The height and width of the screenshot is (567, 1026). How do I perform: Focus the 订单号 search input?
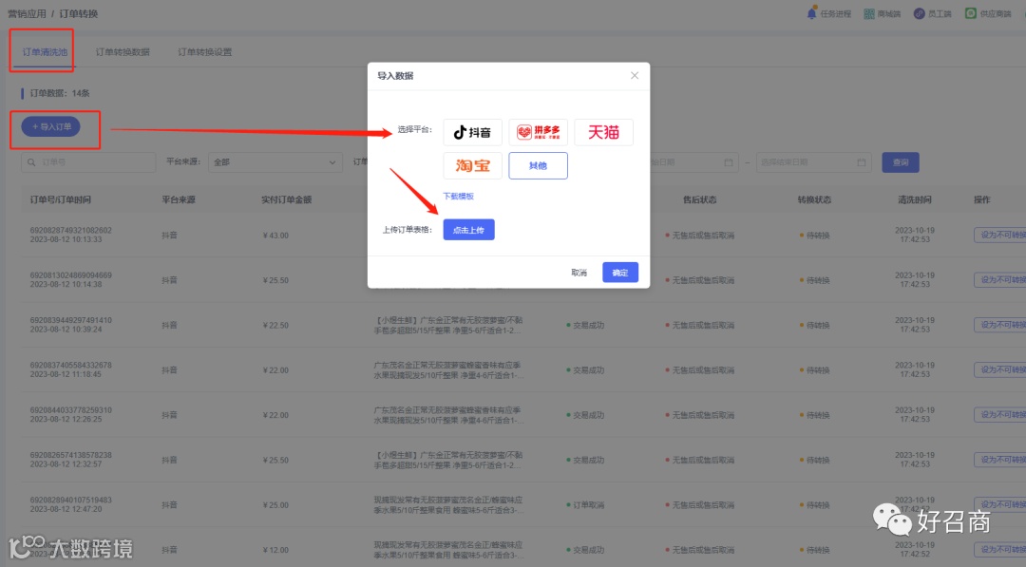coord(89,162)
